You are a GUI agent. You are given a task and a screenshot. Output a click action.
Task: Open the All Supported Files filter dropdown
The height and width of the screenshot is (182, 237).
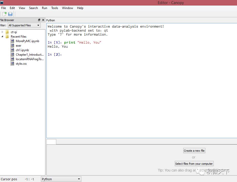[24, 25]
